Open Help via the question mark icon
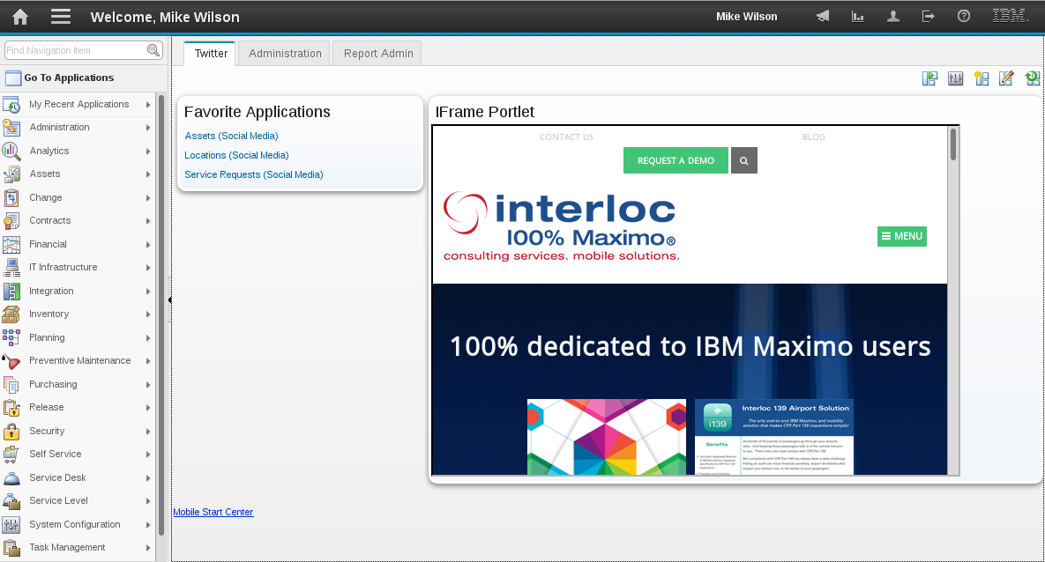This screenshot has height=562, width=1045. coord(963,16)
